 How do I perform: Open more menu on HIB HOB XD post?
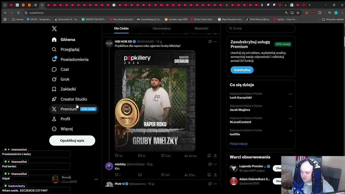coord(215,41)
